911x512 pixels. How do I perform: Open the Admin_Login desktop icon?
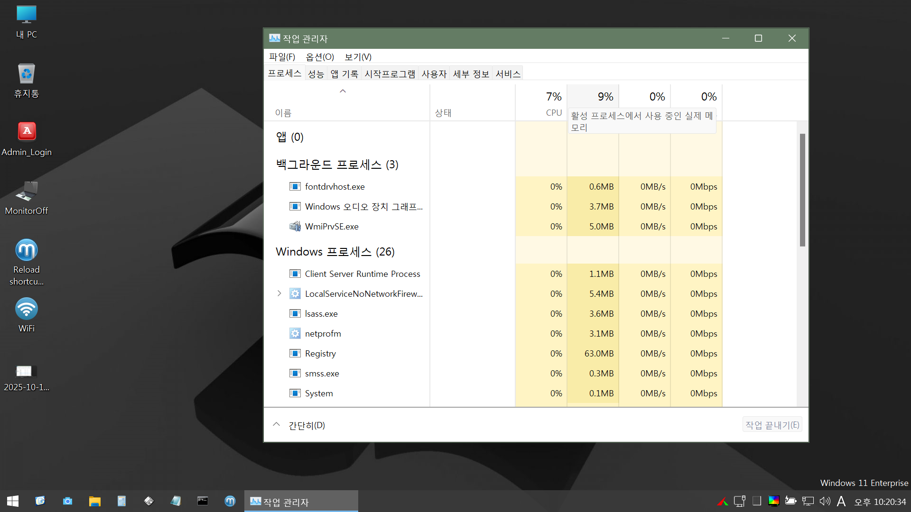pyautogui.click(x=27, y=132)
